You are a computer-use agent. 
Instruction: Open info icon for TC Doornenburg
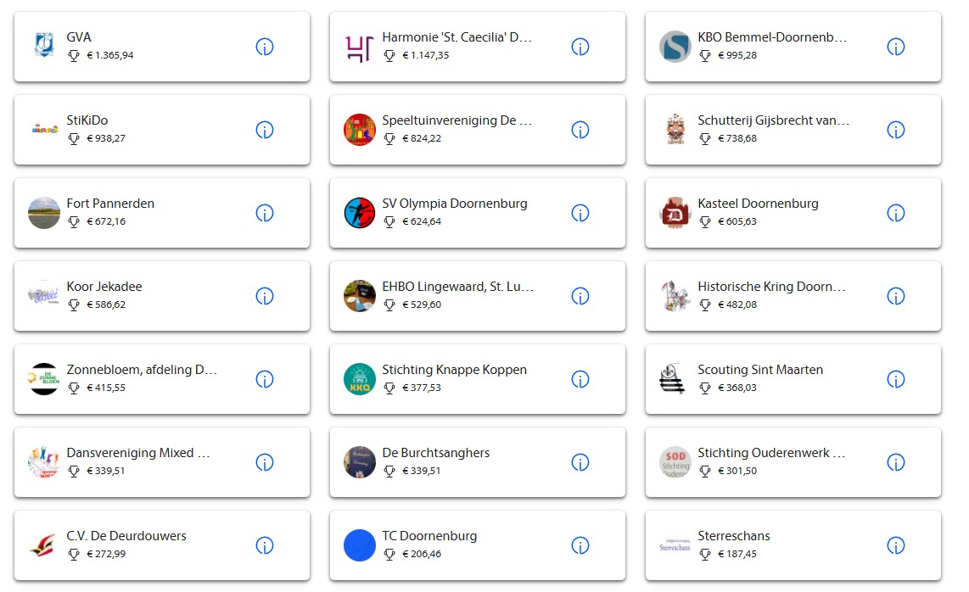(580, 545)
